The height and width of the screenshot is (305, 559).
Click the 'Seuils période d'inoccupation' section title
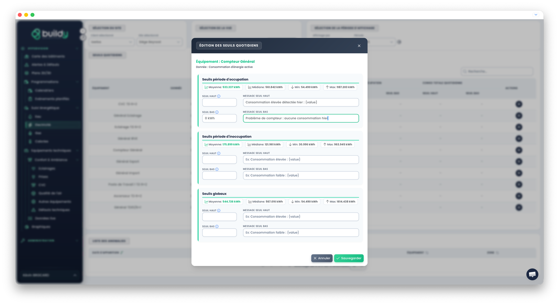(x=227, y=136)
